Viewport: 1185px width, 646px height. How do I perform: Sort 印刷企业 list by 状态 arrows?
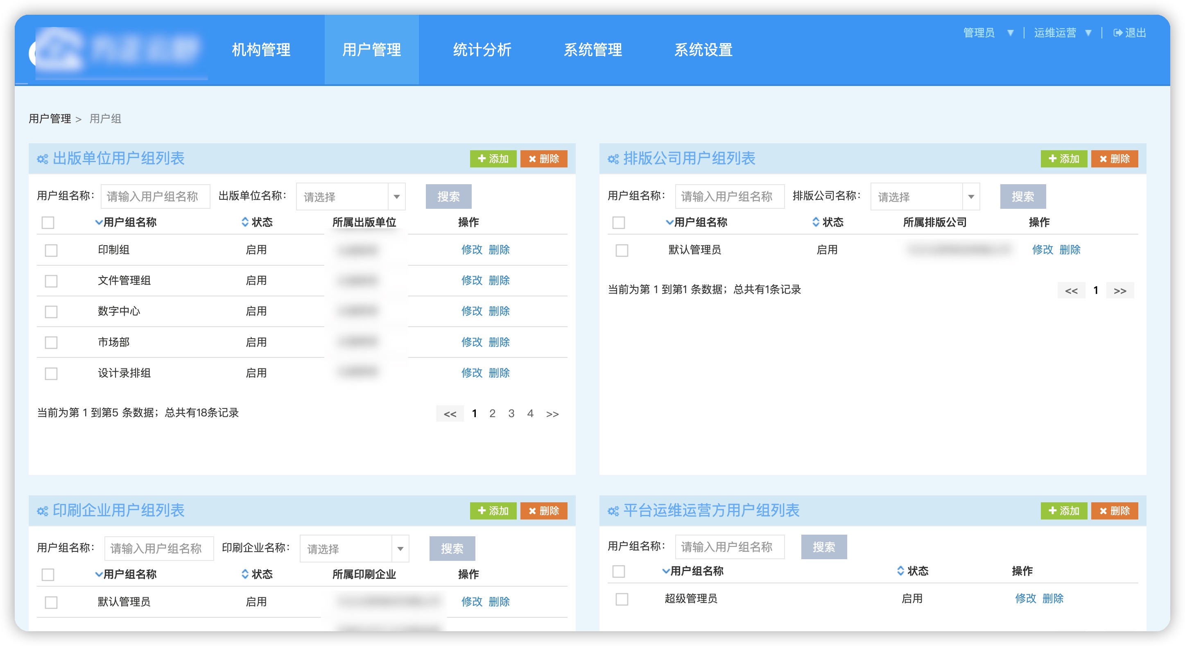(245, 574)
